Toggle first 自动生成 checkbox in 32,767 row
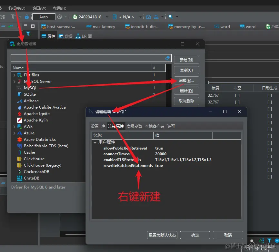 pos(269,96)
